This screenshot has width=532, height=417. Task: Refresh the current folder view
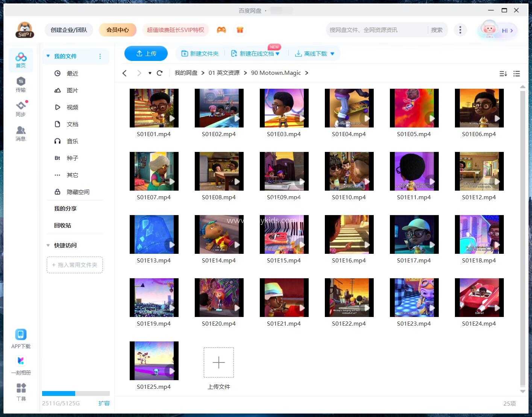160,73
